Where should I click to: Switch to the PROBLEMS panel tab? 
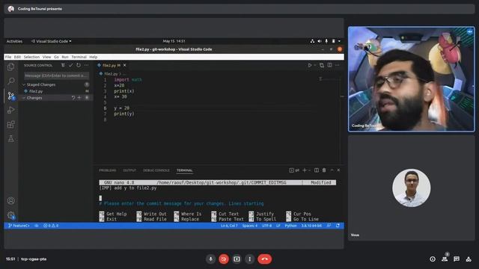click(x=107, y=170)
